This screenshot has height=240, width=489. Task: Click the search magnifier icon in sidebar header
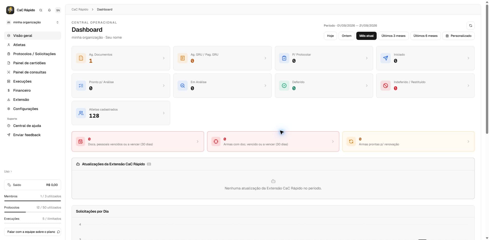point(41,10)
